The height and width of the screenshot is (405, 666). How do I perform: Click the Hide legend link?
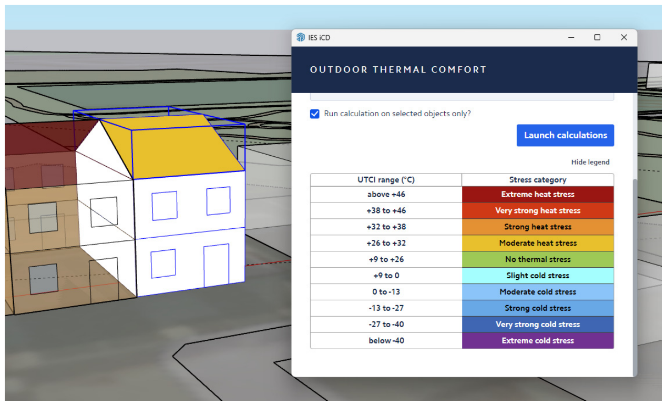click(590, 162)
